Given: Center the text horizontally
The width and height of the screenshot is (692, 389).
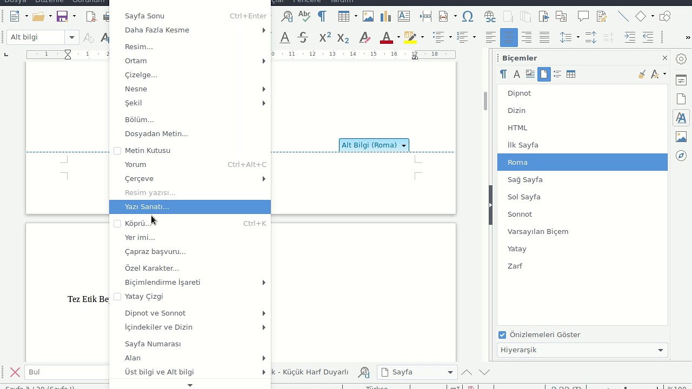Looking at the screenshot, I should pos(509,37).
